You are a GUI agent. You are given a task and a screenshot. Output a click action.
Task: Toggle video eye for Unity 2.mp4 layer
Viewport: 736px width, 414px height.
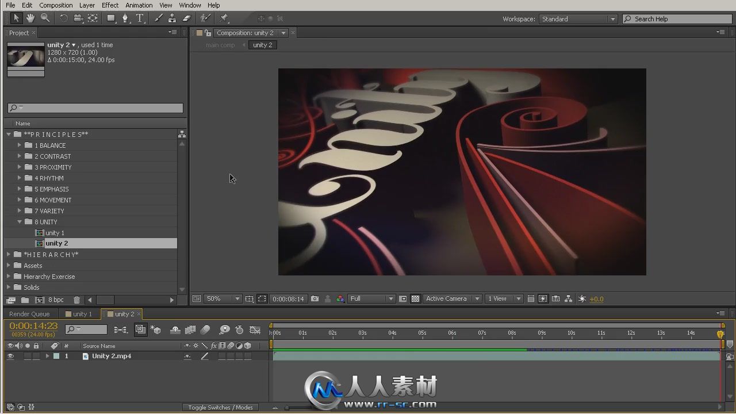(x=10, y=356)
